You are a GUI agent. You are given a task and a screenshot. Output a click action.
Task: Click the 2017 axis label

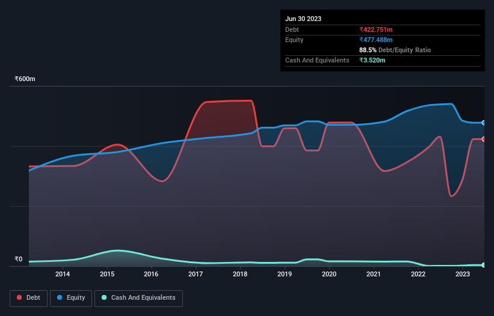[x=196, y=274]
